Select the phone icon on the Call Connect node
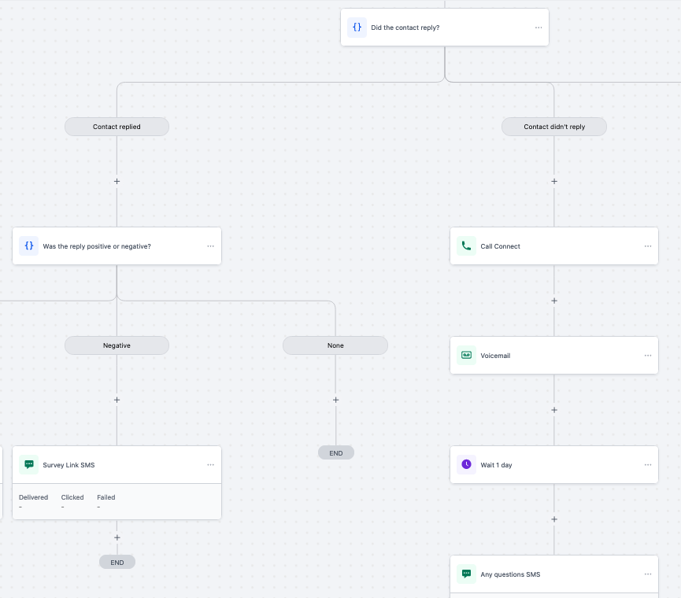The image size is (681, 598). tap(466, 245)
